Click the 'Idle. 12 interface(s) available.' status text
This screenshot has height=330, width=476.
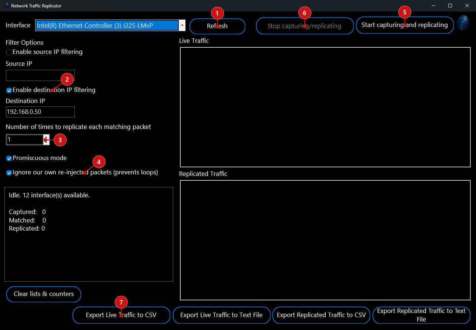tap(49, 195)
